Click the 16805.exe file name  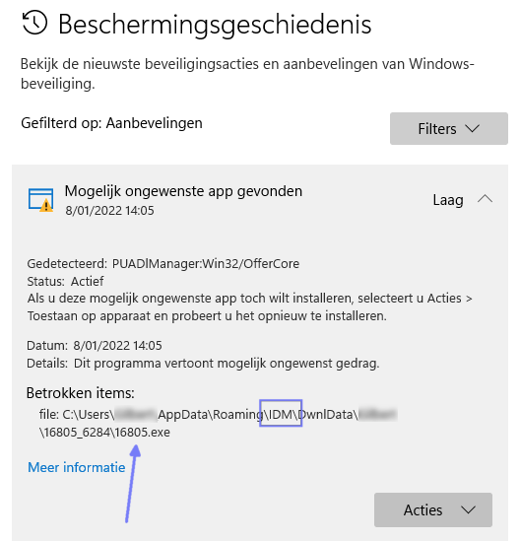(x=143, y=433)
